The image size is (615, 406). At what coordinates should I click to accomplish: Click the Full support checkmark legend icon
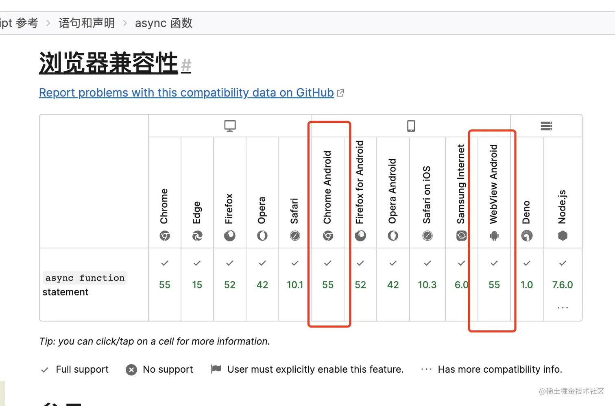(45, 370)
